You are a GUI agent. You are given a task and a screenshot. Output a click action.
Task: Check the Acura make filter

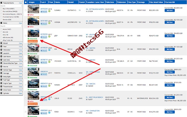(x=1, y=29)
